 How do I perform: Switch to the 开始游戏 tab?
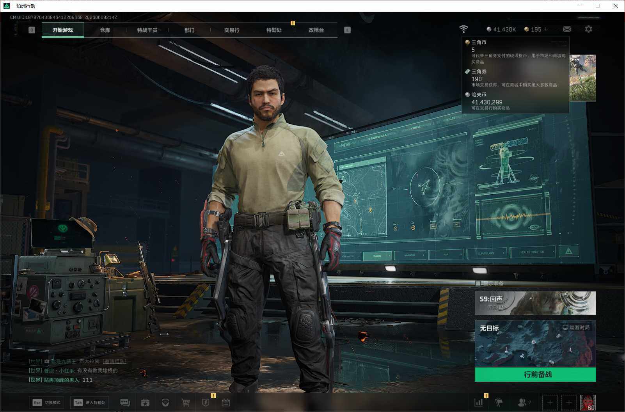[63, 30]
